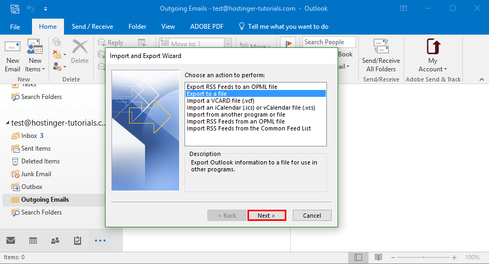Select Import RSS Feeds from an OPML file
The height and width of the screenshot is (264, 489).
click(x=255, y=121)
